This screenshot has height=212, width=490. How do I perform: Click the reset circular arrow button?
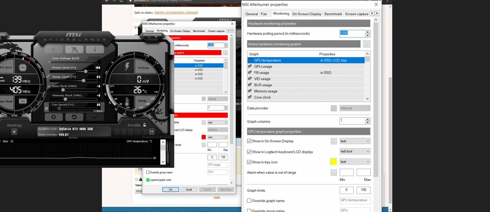click(74, 117)
